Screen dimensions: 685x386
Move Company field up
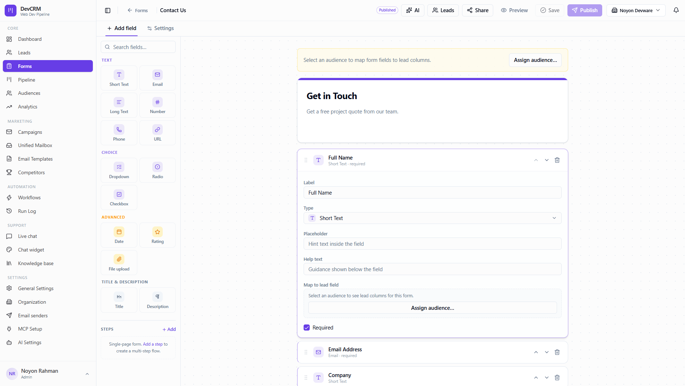pyautogui.click(x=536, y=378)
